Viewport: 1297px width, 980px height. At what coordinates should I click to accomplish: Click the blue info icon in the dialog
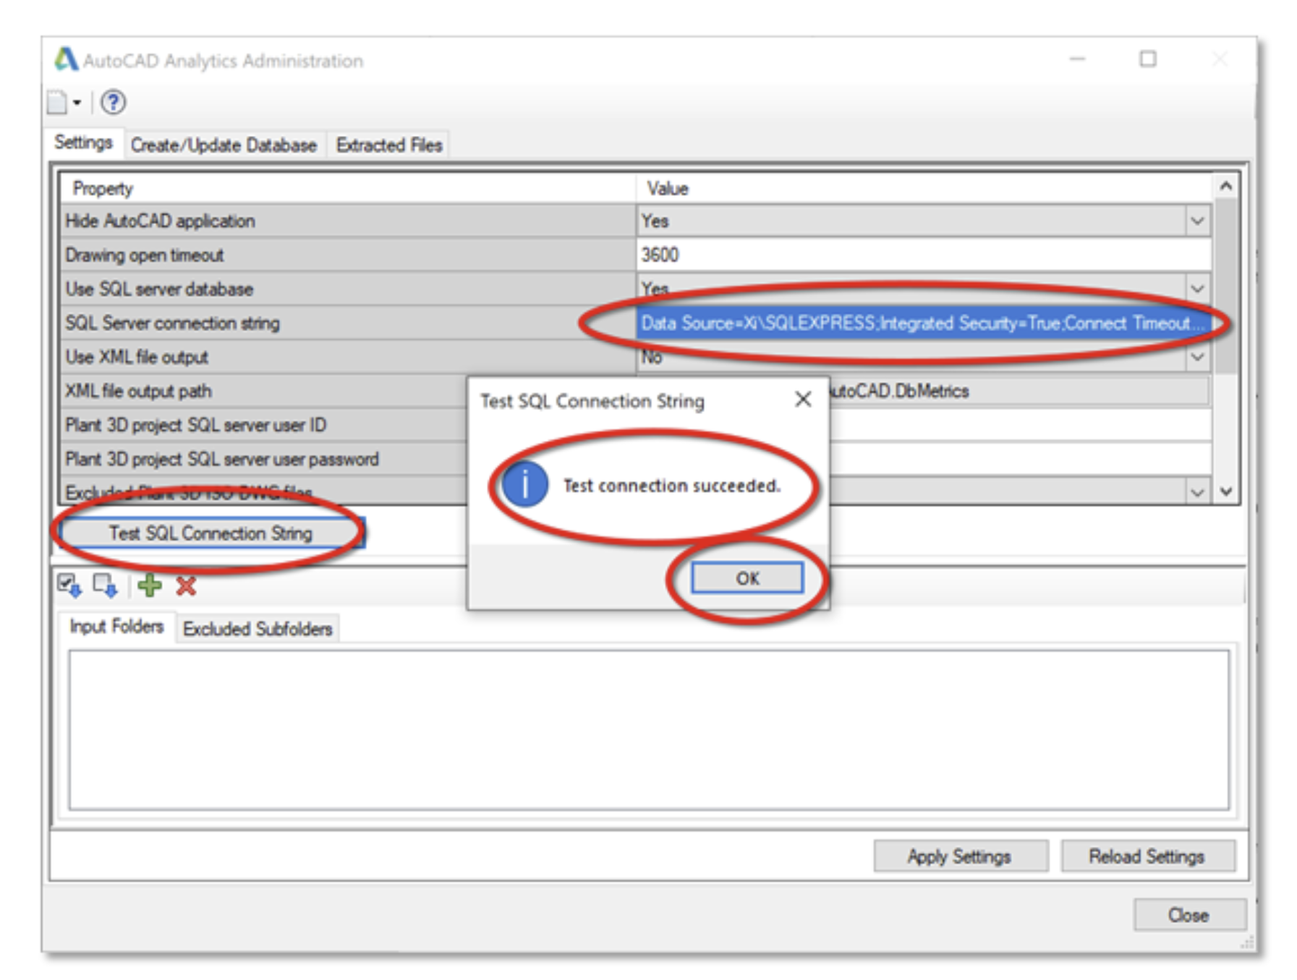524,484
